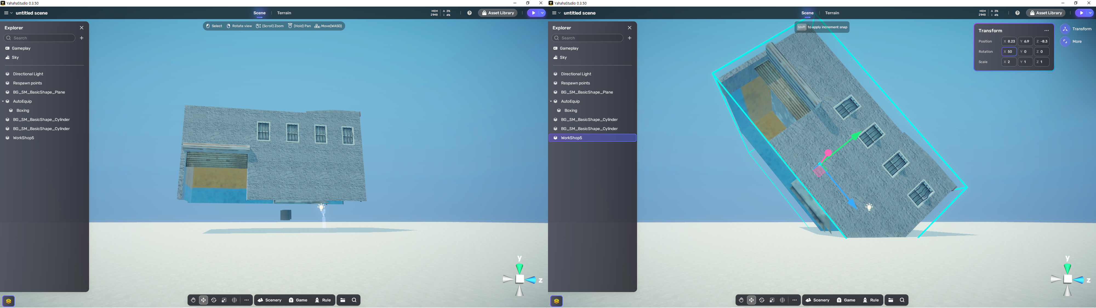
Task: Choose the scale tool in right window toolbar
Action: tap(772, 300)
